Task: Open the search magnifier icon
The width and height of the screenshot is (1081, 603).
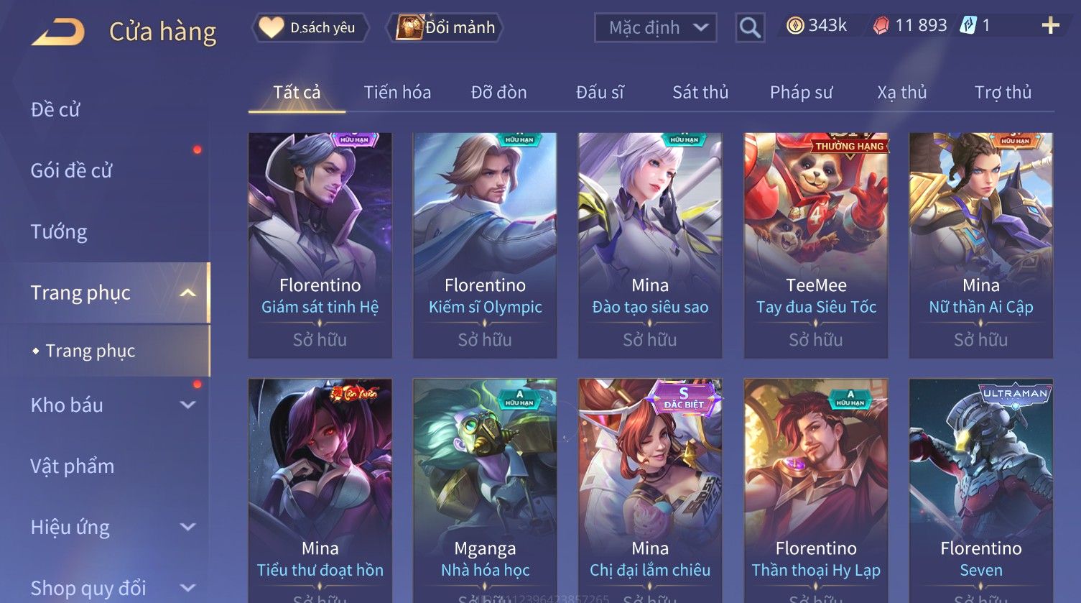Action: tap(750, 28)
